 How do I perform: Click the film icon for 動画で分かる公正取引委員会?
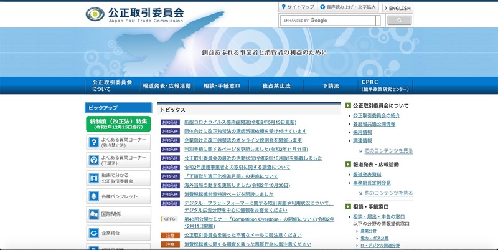point(94,178)
